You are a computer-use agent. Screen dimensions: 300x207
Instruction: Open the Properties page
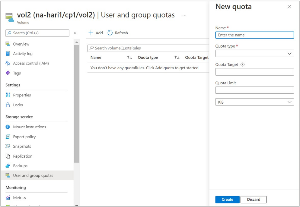(22, 95)
